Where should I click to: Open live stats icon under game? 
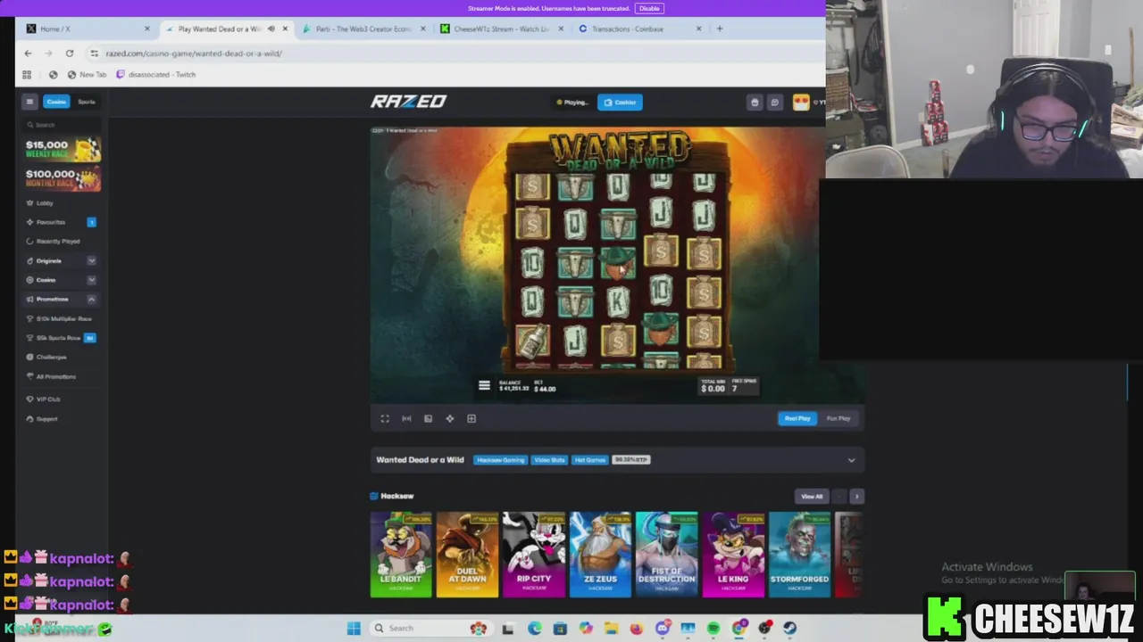point(428,418)
